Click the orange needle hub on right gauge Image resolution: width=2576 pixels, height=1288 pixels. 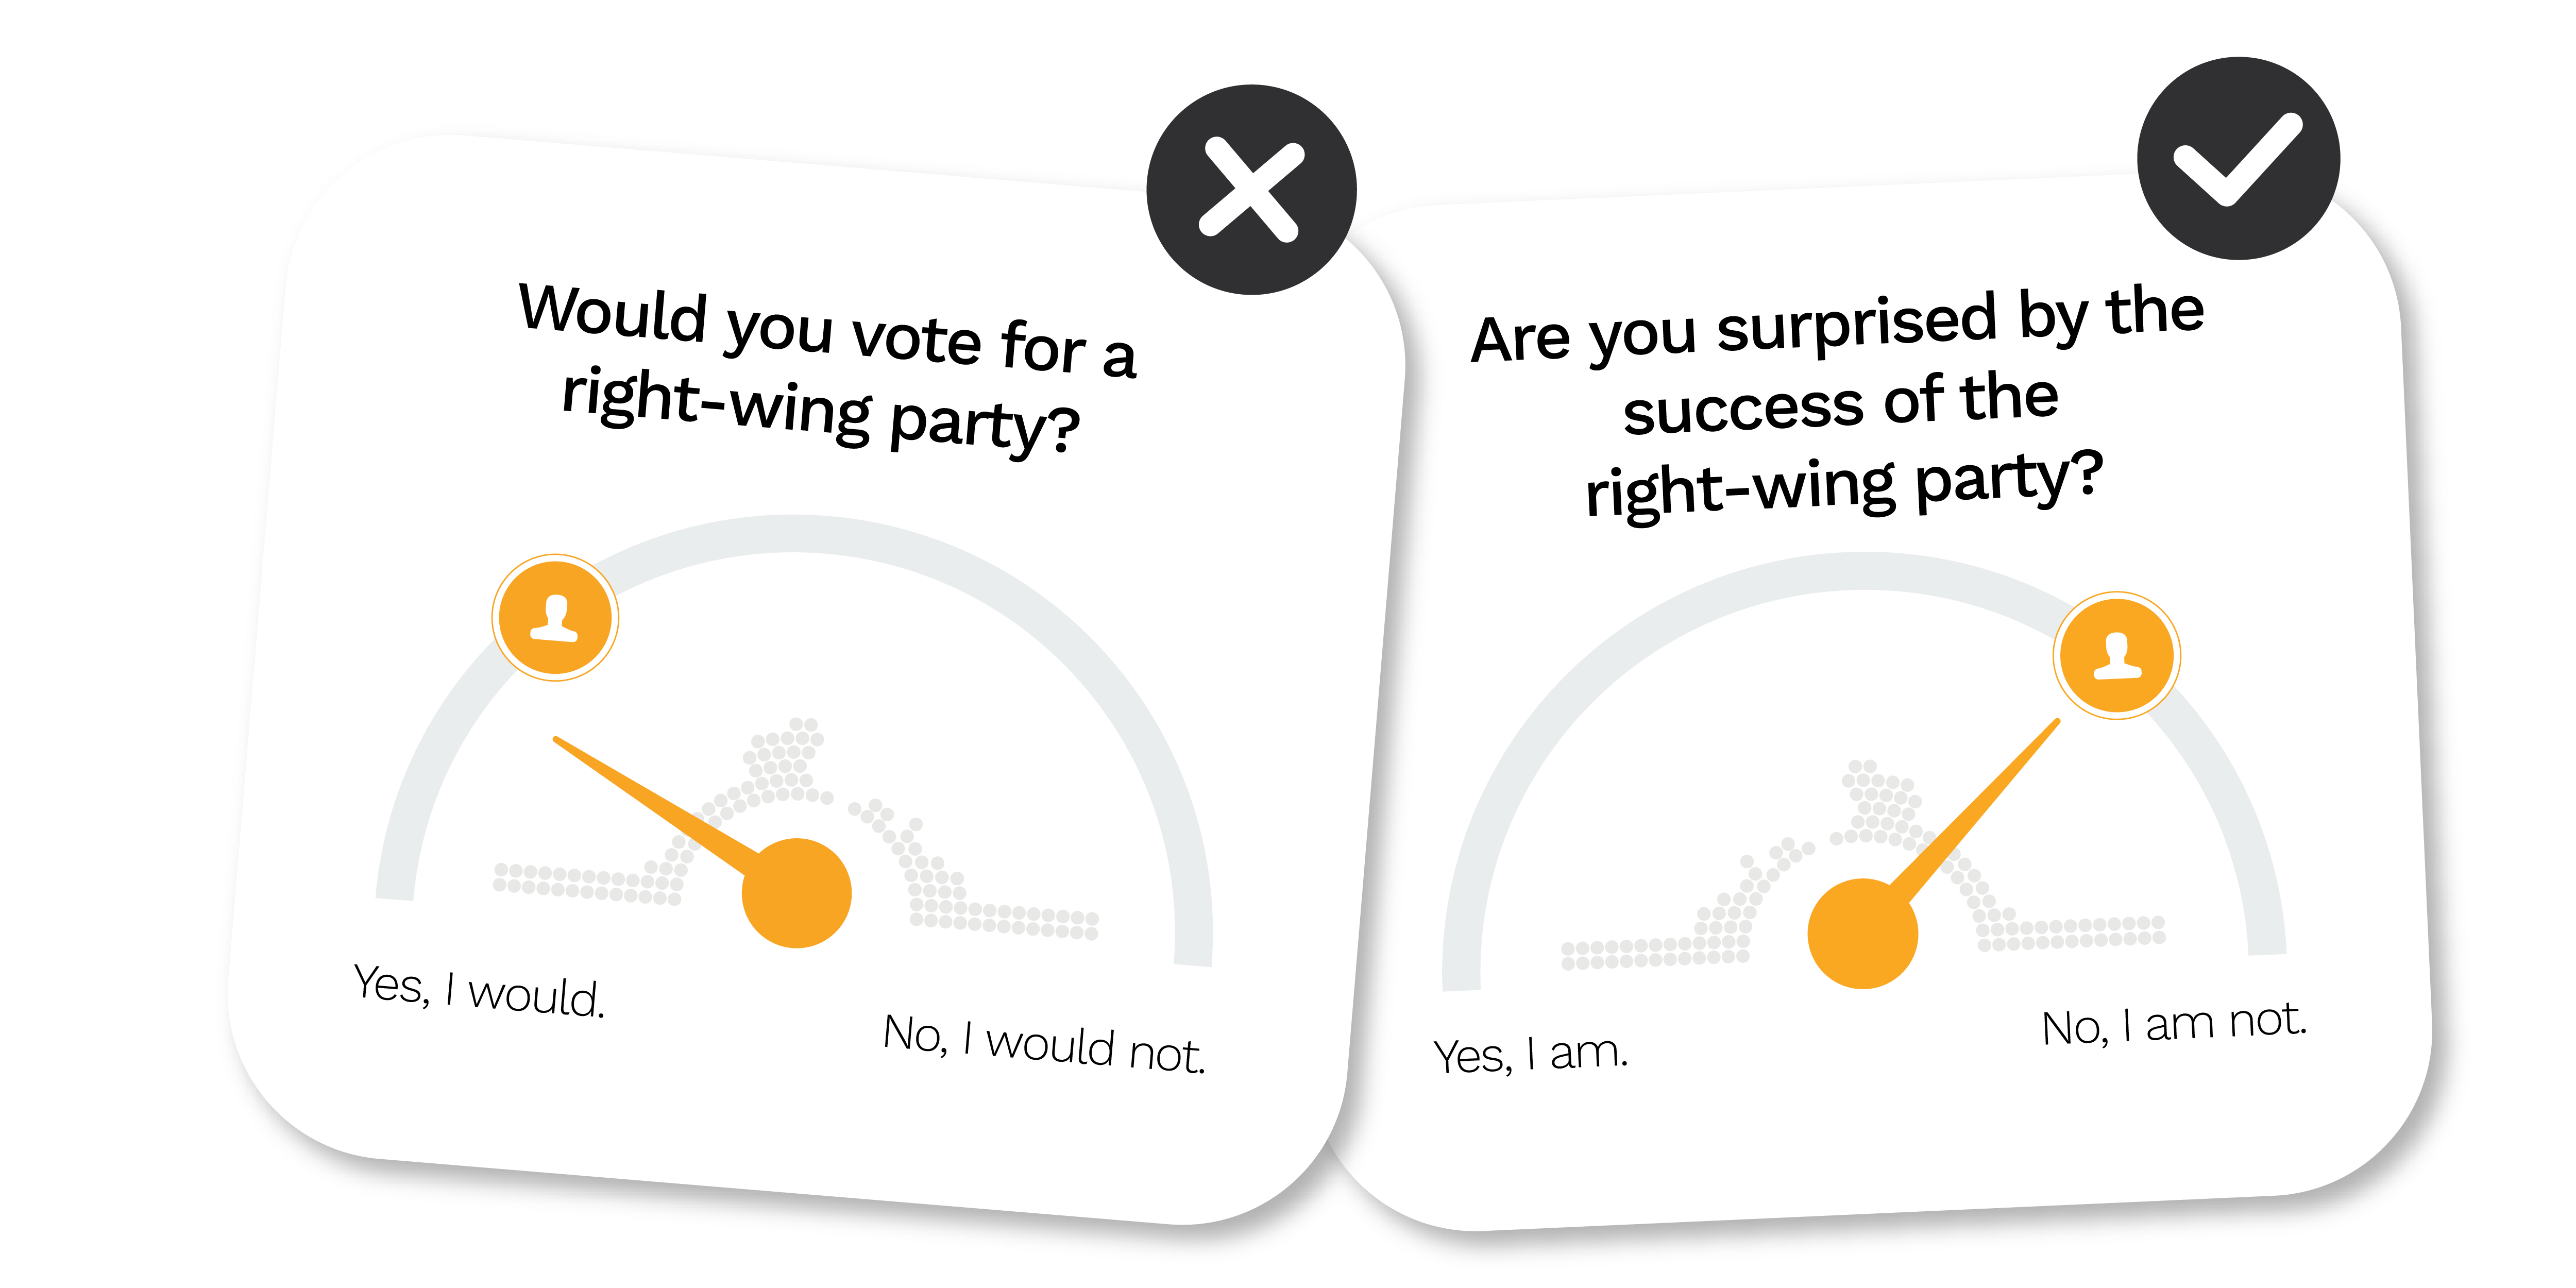point(1862,933)
